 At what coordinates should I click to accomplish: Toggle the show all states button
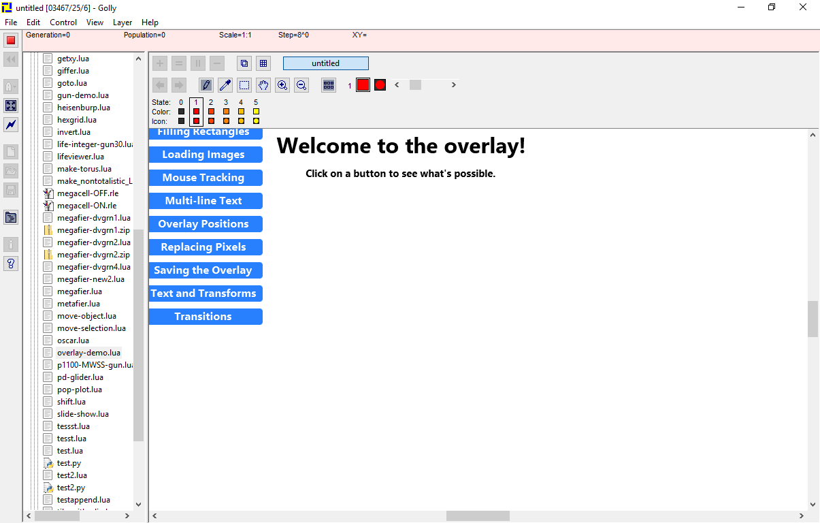(329, 85)
